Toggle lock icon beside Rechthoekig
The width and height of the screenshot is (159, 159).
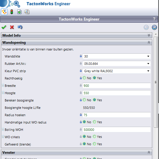[81, 78]
